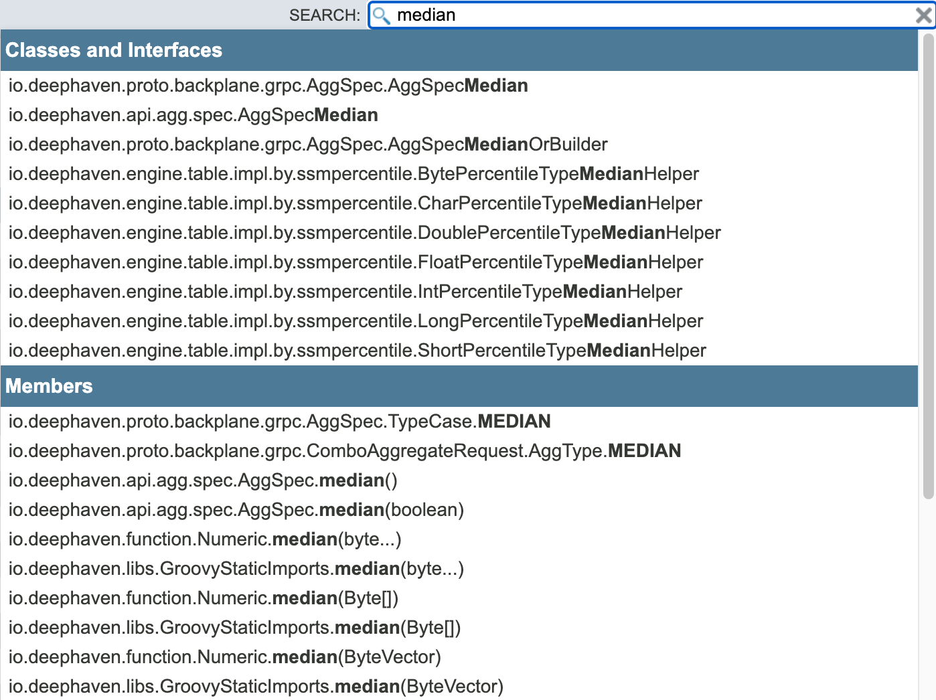Open the BytePercentileTypeMedianHelper class

point(353,174)
